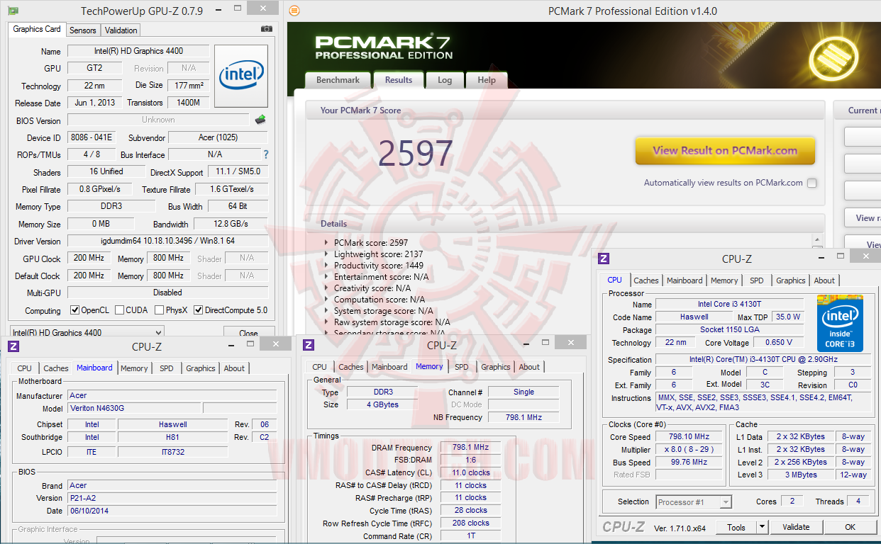The width and height of the screenshot is (881, 544).
Task: Click the Close button in GPU-Z
Action: (x=249, y=333)
